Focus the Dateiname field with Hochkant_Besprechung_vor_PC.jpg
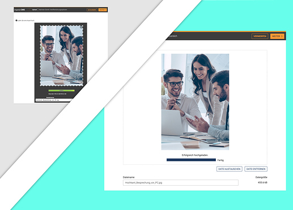 pyautogui.click(x=181, y=182)
